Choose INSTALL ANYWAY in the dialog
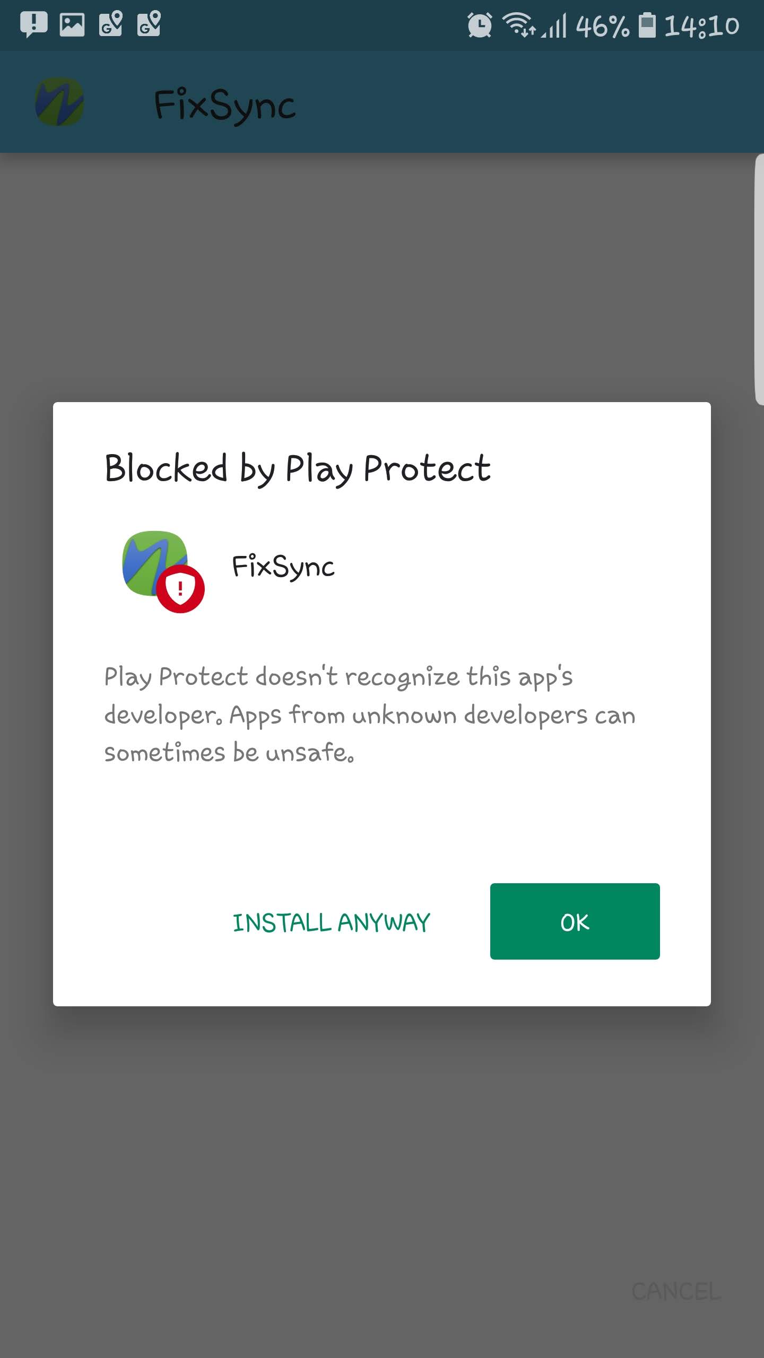 [x=332, y=922]
